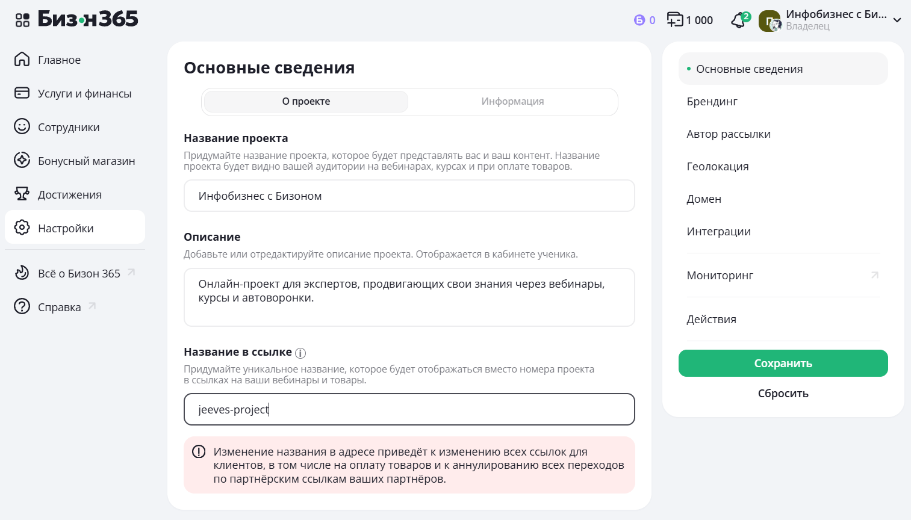Image resolution: width=911 pixels, height=520 pixels.
Task: Focus the Описание text area
Action: 409,297
